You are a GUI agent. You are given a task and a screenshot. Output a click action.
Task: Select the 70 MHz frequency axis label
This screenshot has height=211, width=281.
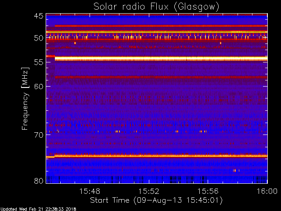tap(39, 135)
